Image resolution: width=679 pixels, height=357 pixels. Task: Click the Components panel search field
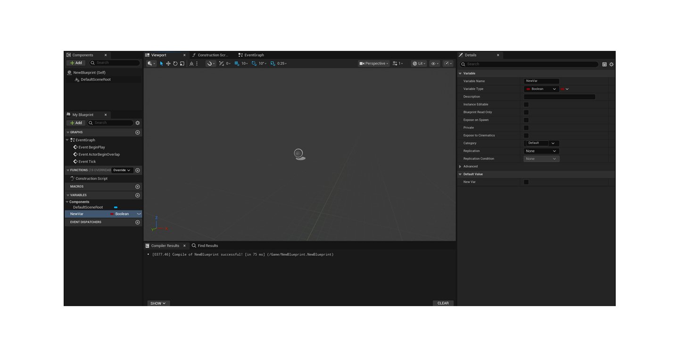click(x=114, y=63)
